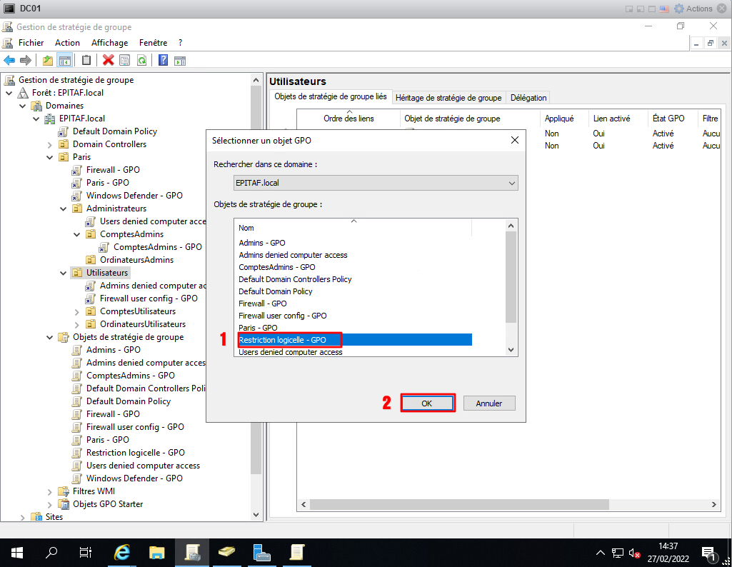Expand the Domain Controllers tree node

50,144
